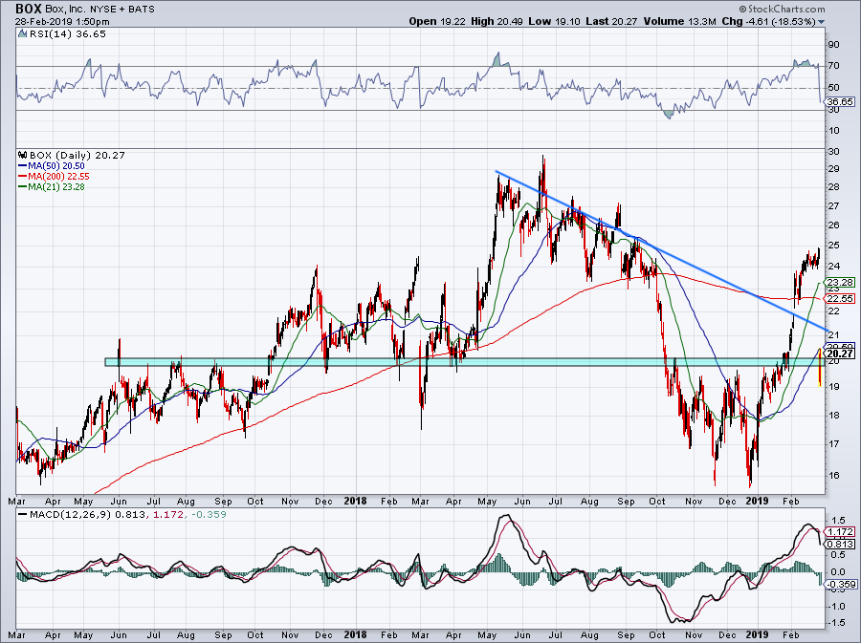This screenshot has width=861, height=643.
Task: Click the bold BOX ticker symbol
Action: [x=28, y=9]
